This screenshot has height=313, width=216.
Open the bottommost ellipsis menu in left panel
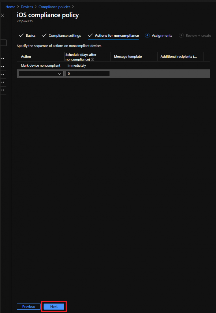tap(3, 90)
